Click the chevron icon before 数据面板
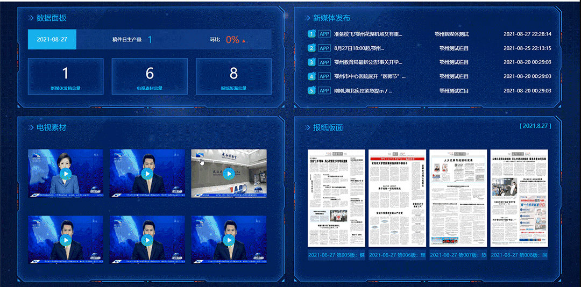Screen dimensions: 581x287 31,18
